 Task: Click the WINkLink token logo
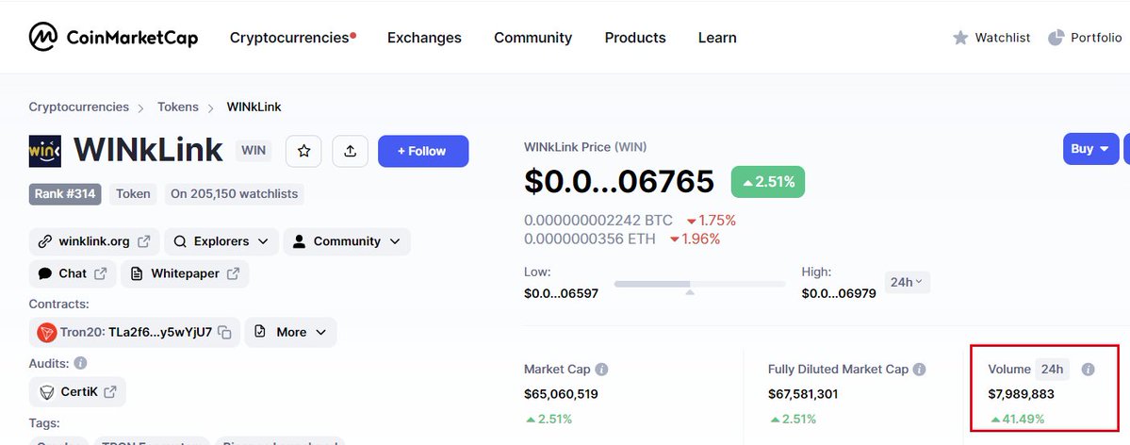pyautogui.click(x=44, y=151)
